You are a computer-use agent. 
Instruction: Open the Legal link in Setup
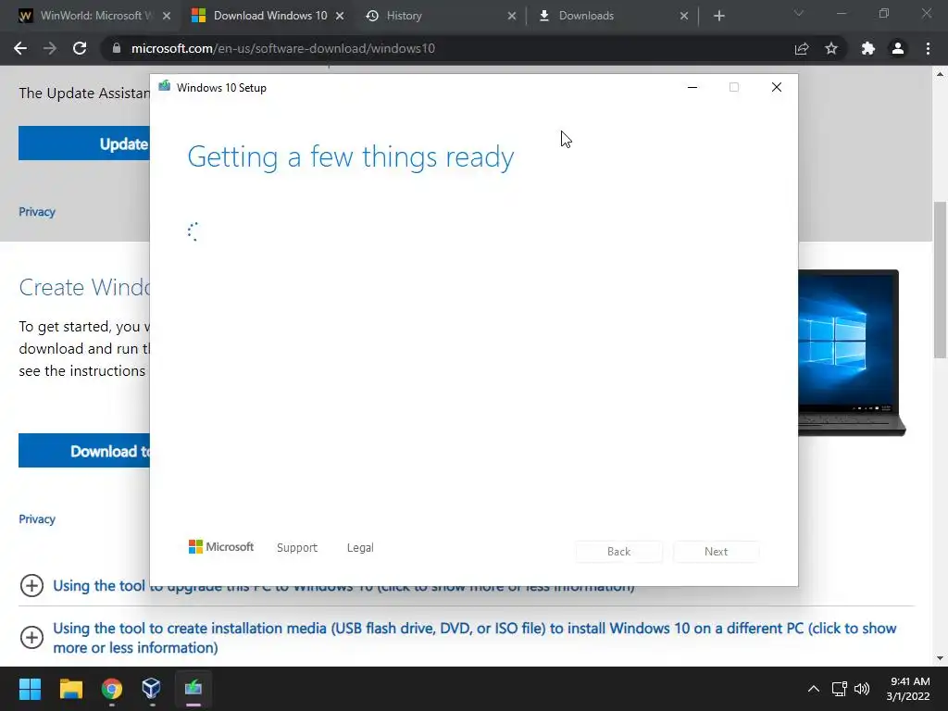click(360, 548)
